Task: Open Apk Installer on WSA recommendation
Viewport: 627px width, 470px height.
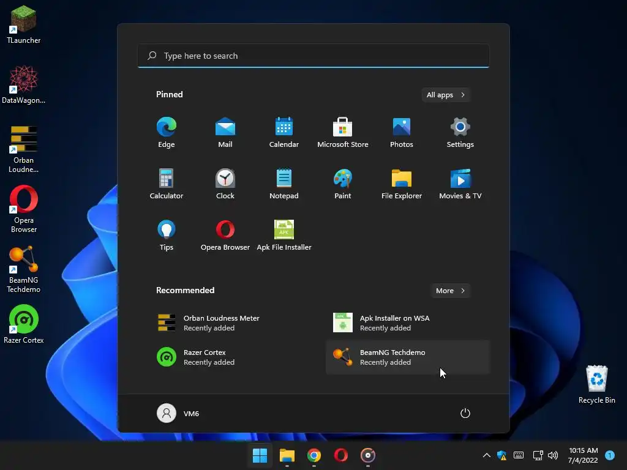Action: click(408, 323)
